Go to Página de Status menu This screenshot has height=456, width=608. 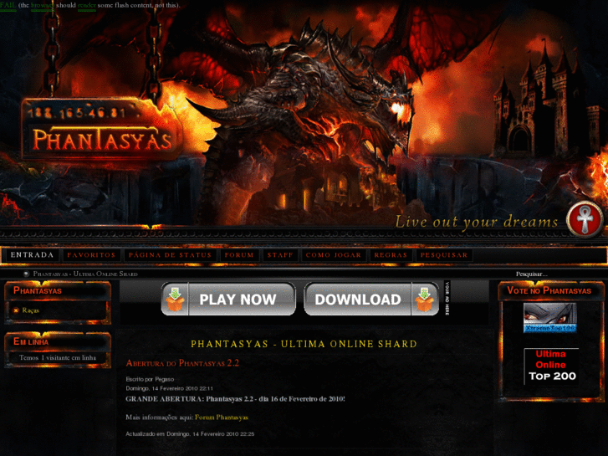tap(171, 255)
